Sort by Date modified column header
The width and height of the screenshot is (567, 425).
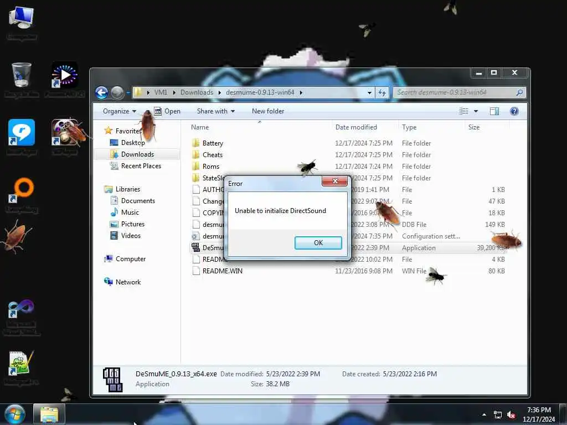[x=356, y=127]
